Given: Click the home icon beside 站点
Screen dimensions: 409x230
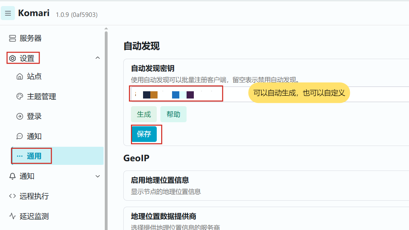Looking at the screenshot, I should (x=20, y=76).
